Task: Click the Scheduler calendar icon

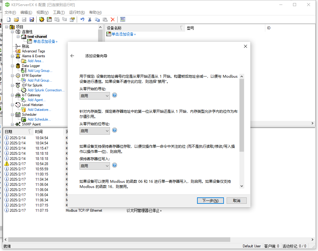Action: click(18, 115)
